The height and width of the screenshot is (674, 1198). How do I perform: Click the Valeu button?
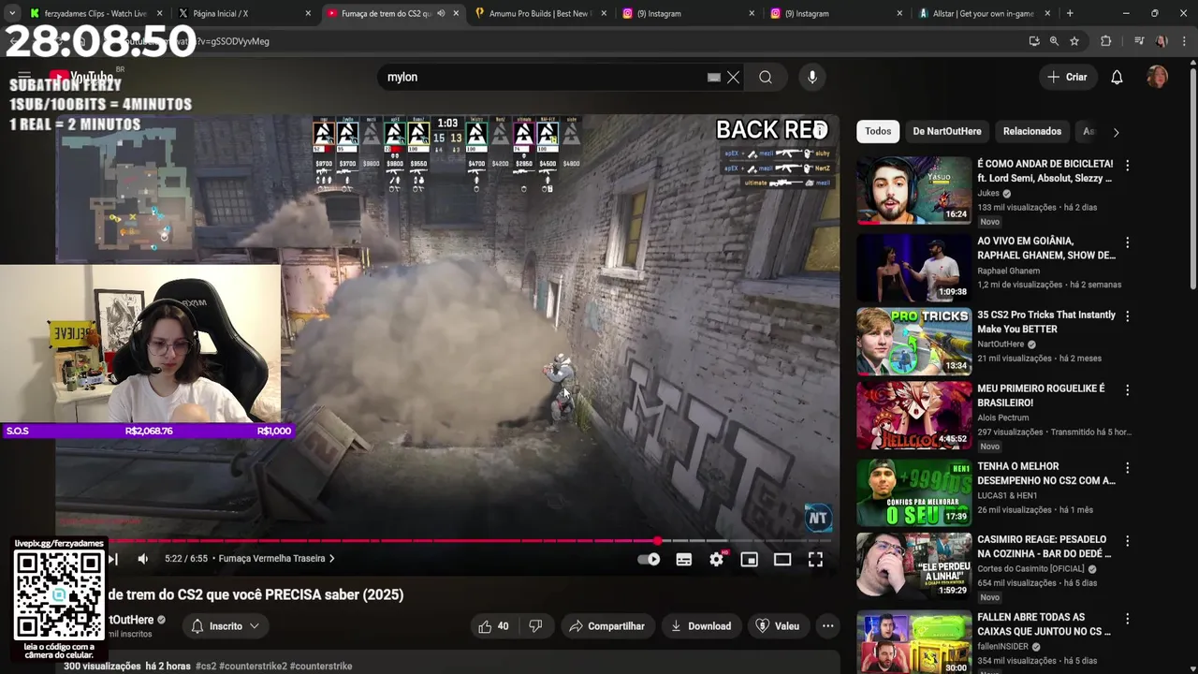click(x=778, y=626)
